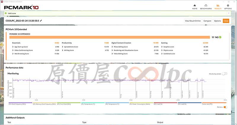Viewport: 237px width, 125px height.
Task: Select Frame rate (FPS) legend item
Action: 214,104
